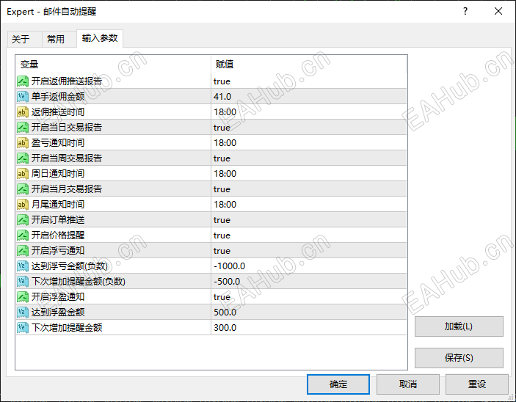
Task: Select the 开启浮盈通知 variable name
Action: tap(58, 297)
